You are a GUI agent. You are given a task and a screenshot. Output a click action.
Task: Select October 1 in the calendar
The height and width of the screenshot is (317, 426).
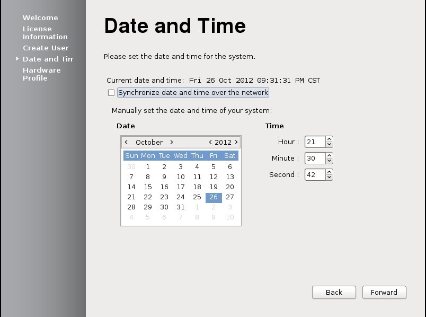(x=148, y=166)
